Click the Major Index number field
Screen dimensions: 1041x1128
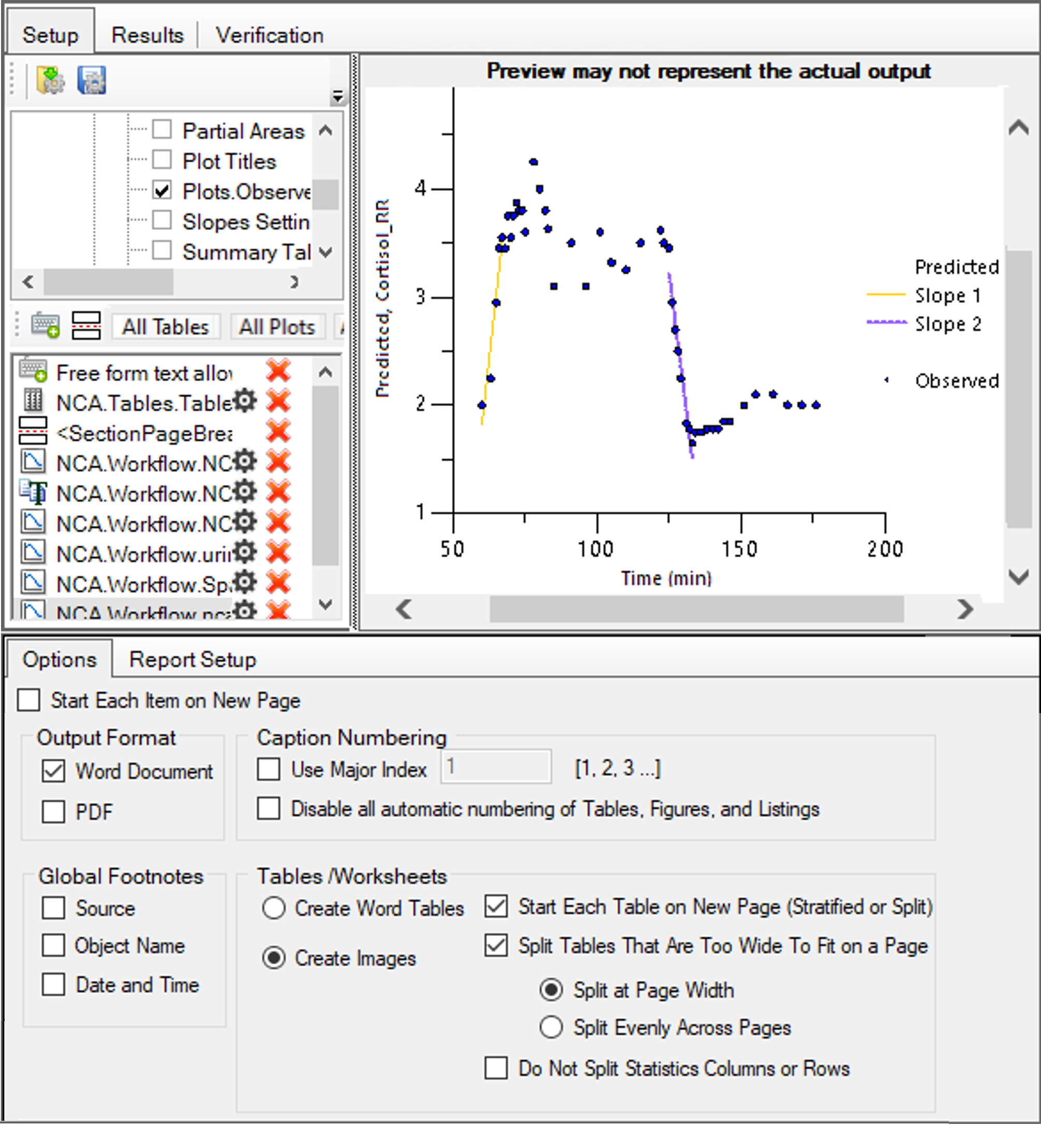pos(496,767)
